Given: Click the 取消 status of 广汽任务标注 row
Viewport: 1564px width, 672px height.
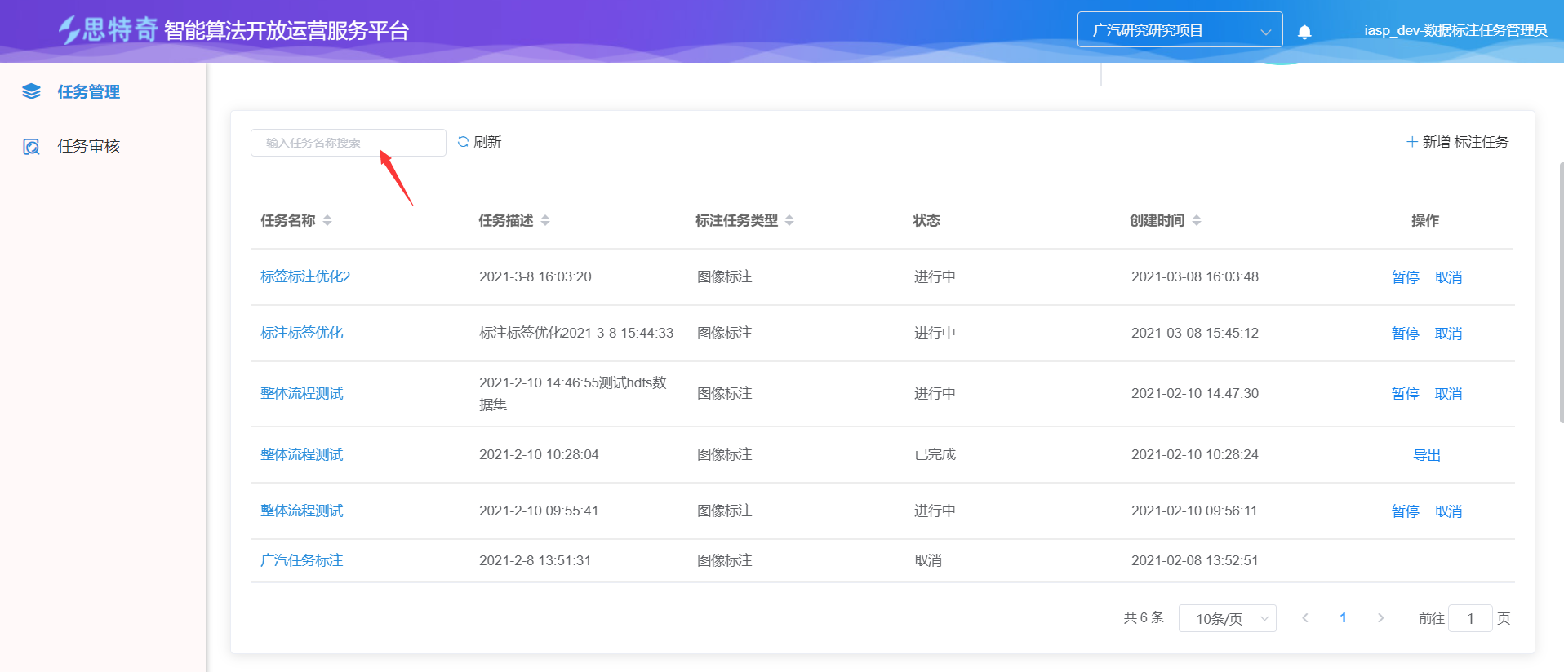Looking at the screenshot, I should tap(928, 560).
